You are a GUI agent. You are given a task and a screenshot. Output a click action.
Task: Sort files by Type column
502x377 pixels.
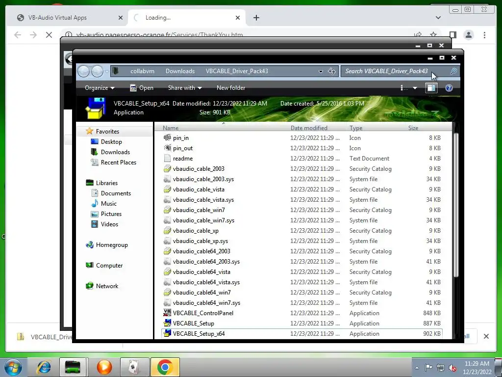[x=356, y=128]
